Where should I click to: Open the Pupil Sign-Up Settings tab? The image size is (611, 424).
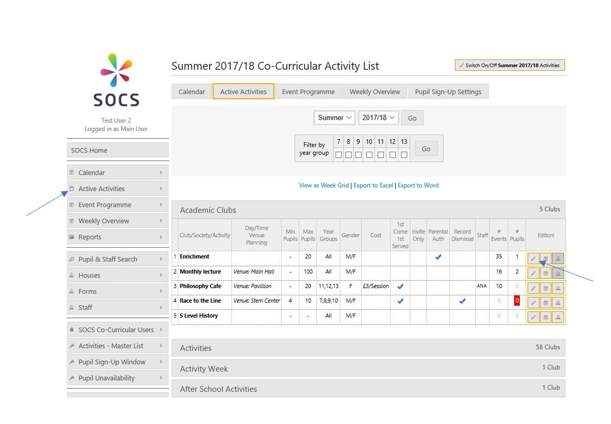(x=448, y=92)
